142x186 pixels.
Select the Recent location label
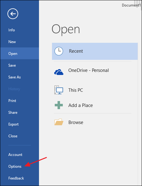click(76, 51)
